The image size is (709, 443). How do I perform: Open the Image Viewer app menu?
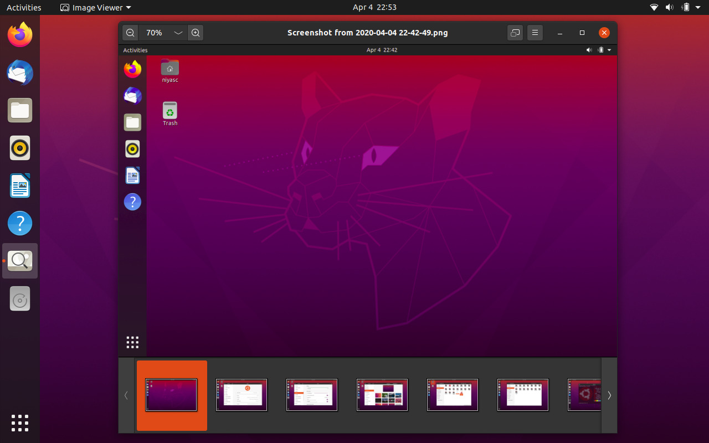tap(94, 7)
